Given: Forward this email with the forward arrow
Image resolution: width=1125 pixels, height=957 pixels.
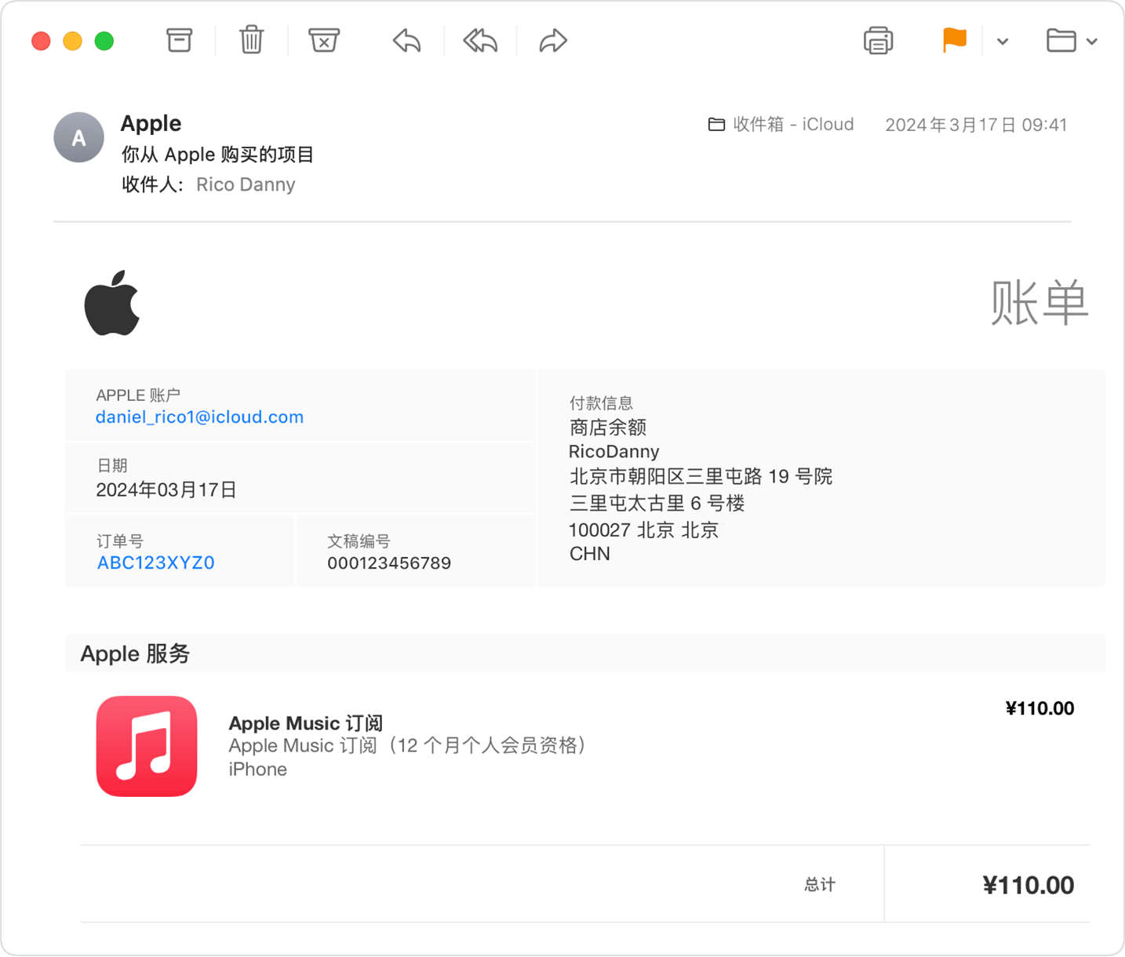Looking at the screenshot, I should pyautogui.click(x=553, y=40).
